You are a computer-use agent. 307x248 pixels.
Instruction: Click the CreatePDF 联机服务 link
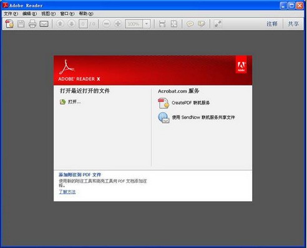click(191, 103)
